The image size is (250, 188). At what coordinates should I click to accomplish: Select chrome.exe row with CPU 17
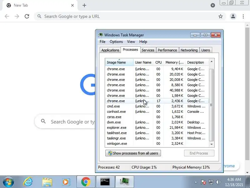(157, 101)
